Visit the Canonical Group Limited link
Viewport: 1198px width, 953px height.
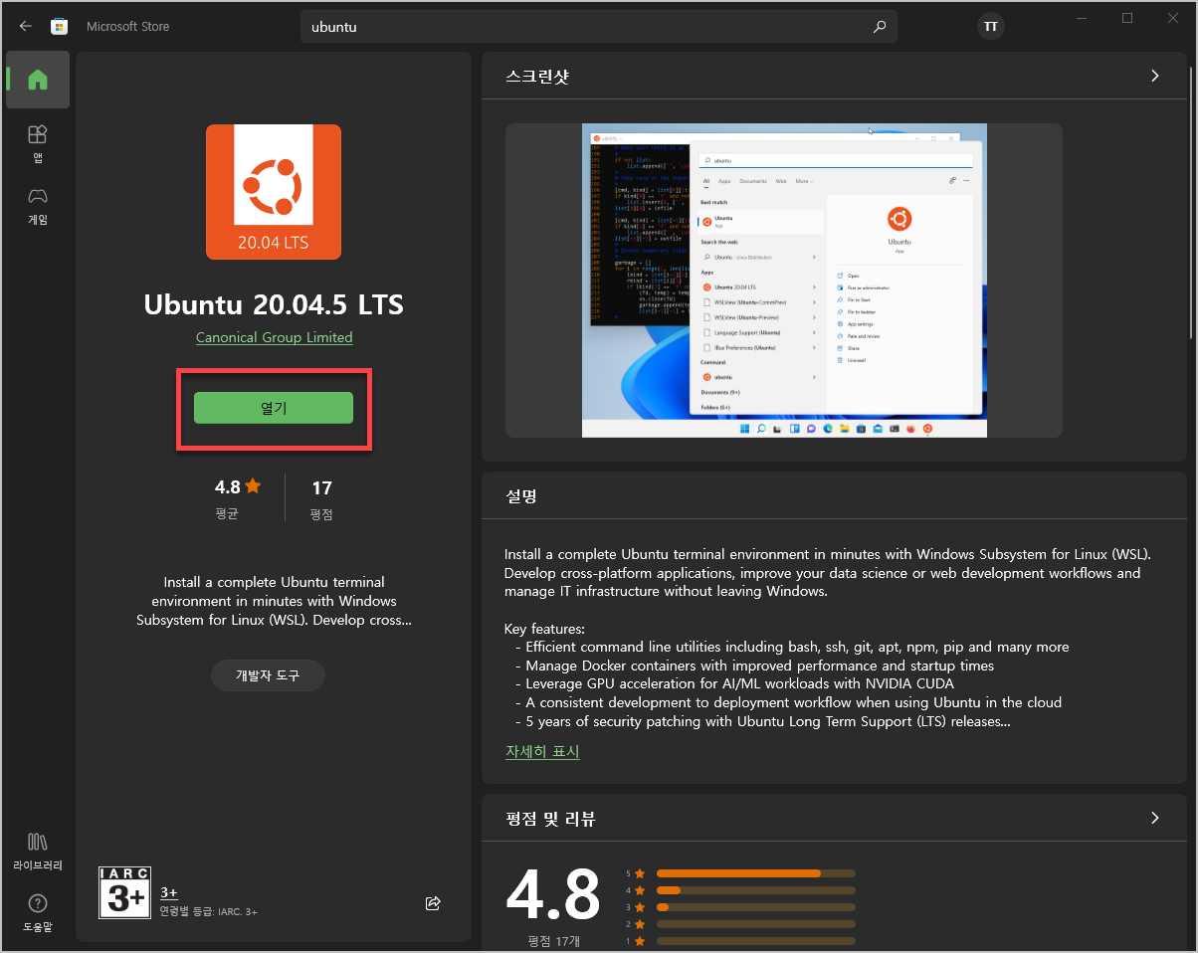click(x=274, y=337)
